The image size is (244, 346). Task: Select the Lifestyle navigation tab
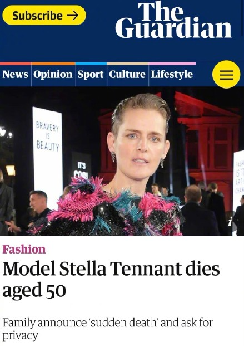coord(172,74)
